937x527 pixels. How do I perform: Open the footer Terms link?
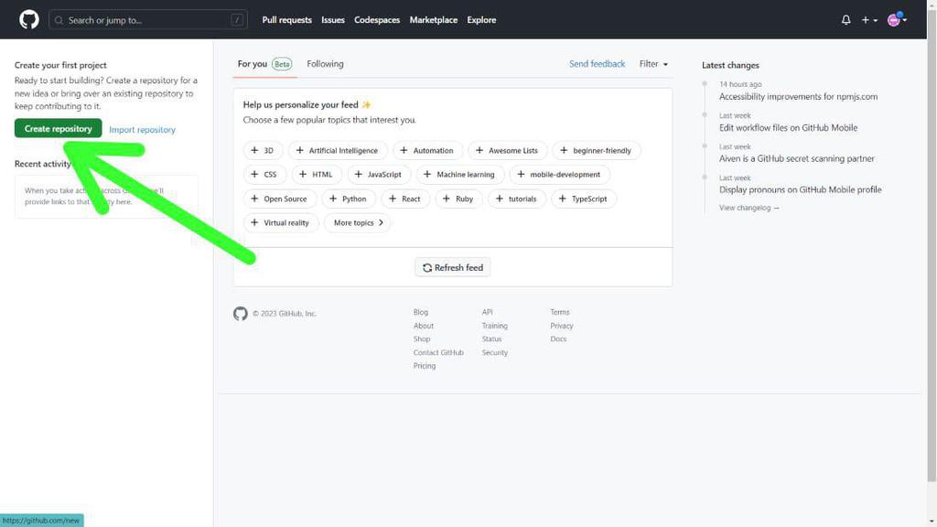click(x=559, y=313)
